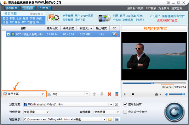The width and height of the screenshot is (189, 125).
Task: Click the 3.21 GB output size cell
Action: click(85, 34)
